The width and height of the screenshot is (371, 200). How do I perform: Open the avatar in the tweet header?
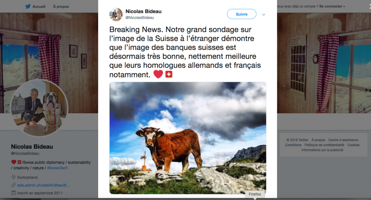[x=116, y=14]
